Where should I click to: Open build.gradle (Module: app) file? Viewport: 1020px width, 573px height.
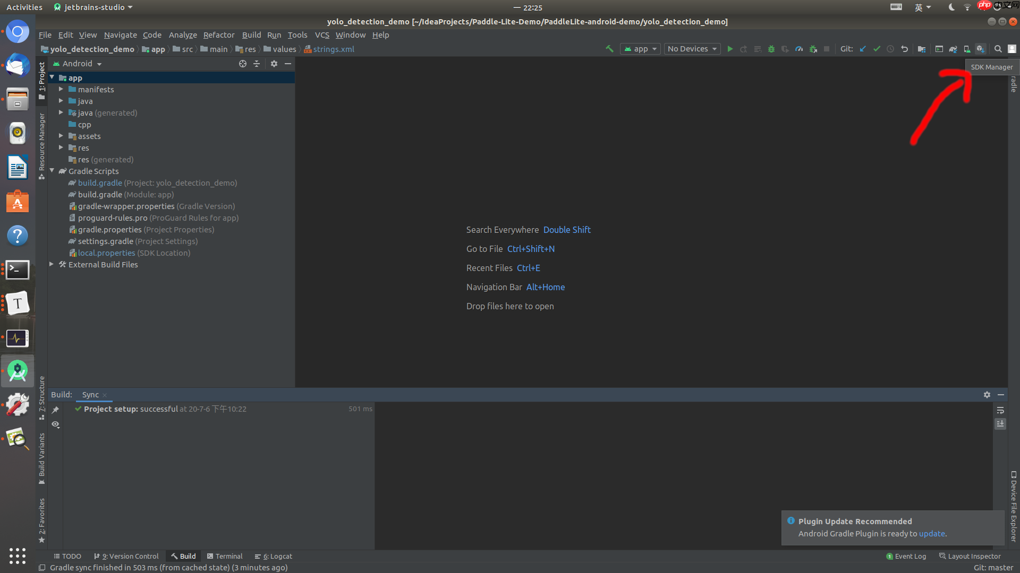click(100, 195)
